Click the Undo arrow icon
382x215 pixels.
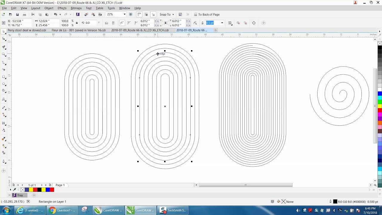click(55, 14)
